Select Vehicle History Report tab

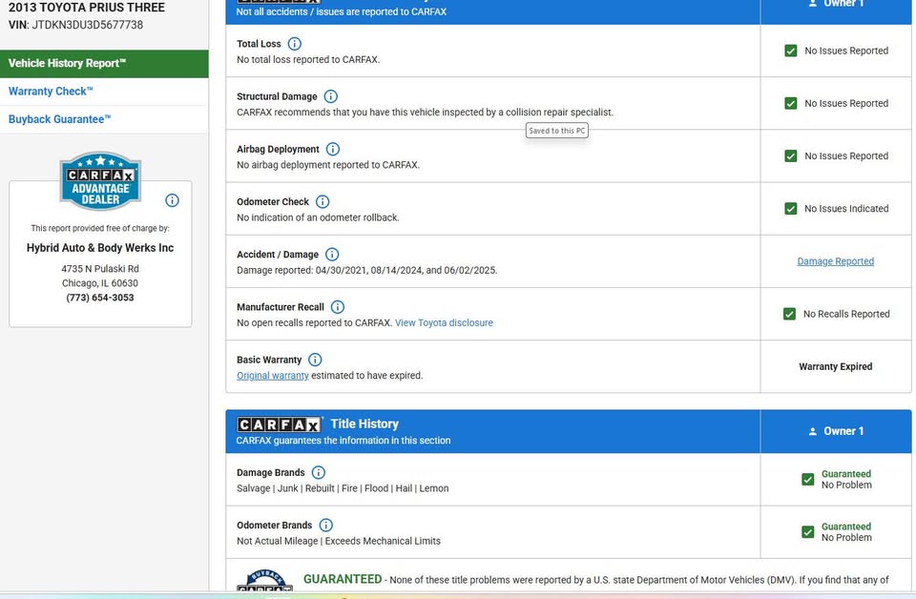click(104, 64)
